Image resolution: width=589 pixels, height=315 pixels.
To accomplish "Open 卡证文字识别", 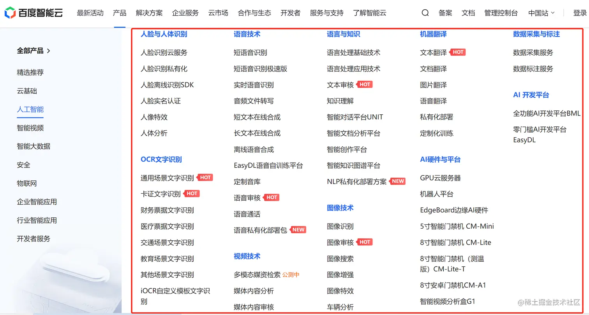I will 160,194.
